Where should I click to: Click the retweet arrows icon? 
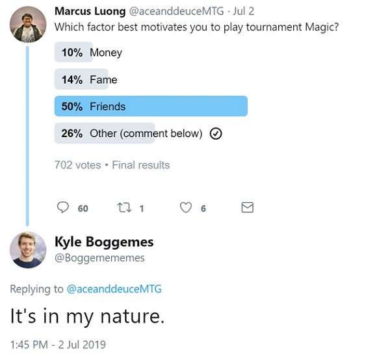click(123, 207)
